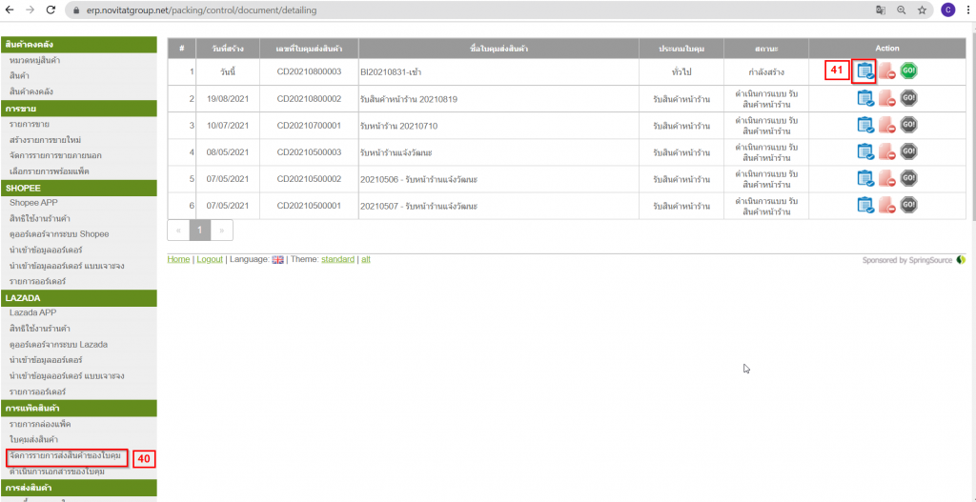This screenshot has height=502, width=976.
Task: Open the Lazada APP menu item
Action: 33,312
